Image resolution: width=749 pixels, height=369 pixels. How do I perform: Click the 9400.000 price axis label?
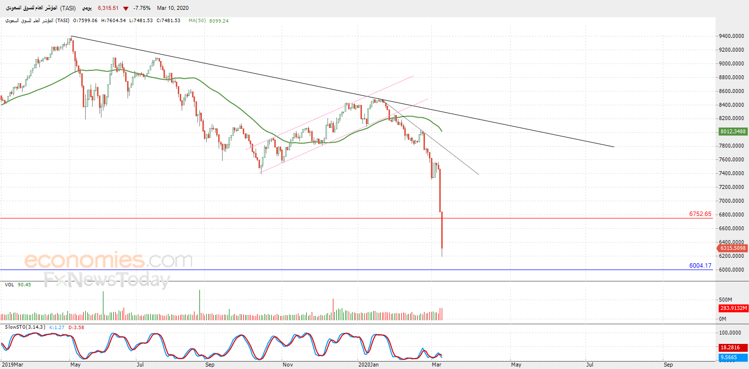(731, 36)
